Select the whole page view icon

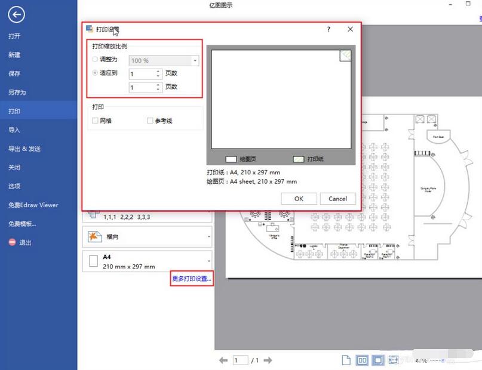coord(378,360)
